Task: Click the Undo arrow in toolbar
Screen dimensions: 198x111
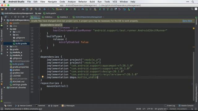Action: click(15, 9)
